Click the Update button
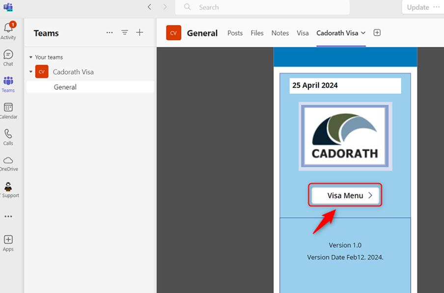Image resolution: width=444 pixels, height=293 pixels. (x=417, y=7)
